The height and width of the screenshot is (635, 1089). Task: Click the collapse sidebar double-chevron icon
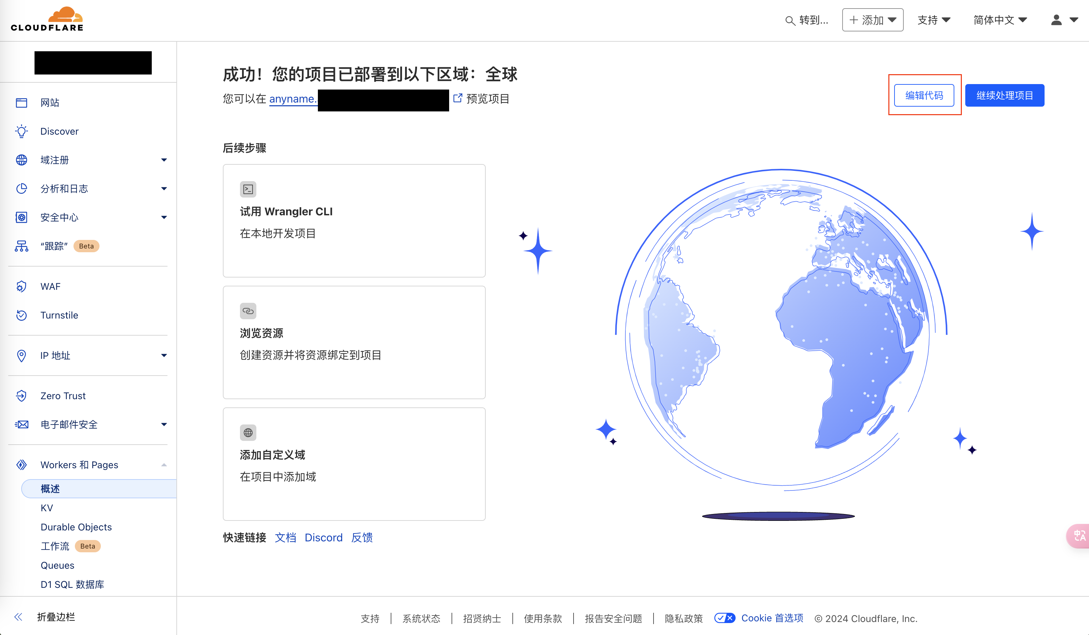(18, 617)
